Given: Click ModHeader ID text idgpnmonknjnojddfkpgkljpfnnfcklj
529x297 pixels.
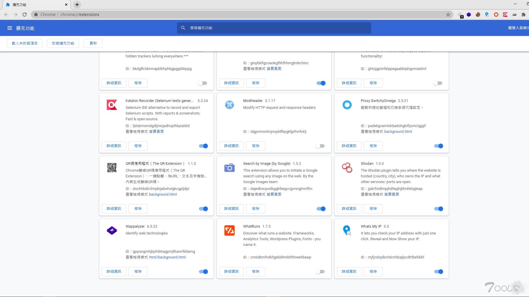Looking at the screenshot, I should [278, 132].
